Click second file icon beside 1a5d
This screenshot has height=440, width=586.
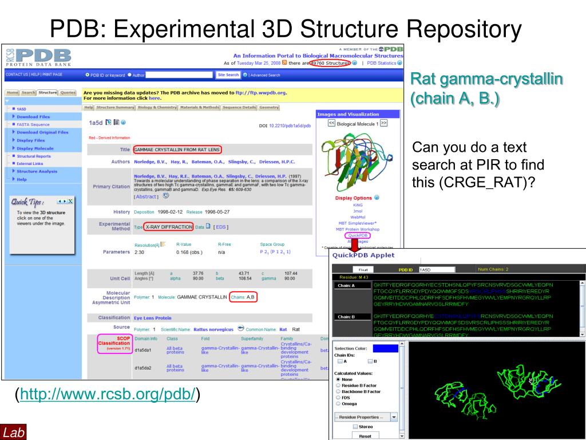(116, 122)
